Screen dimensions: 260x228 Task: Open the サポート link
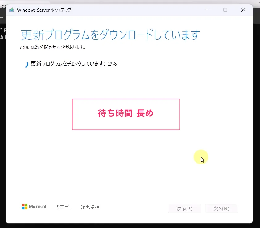click(x=64, y=207)
